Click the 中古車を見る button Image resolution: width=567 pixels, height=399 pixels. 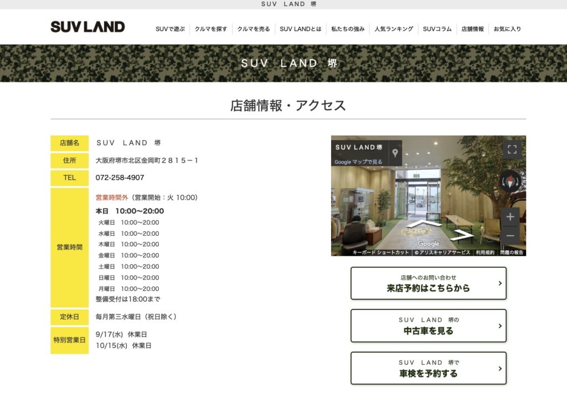point(429,325)
